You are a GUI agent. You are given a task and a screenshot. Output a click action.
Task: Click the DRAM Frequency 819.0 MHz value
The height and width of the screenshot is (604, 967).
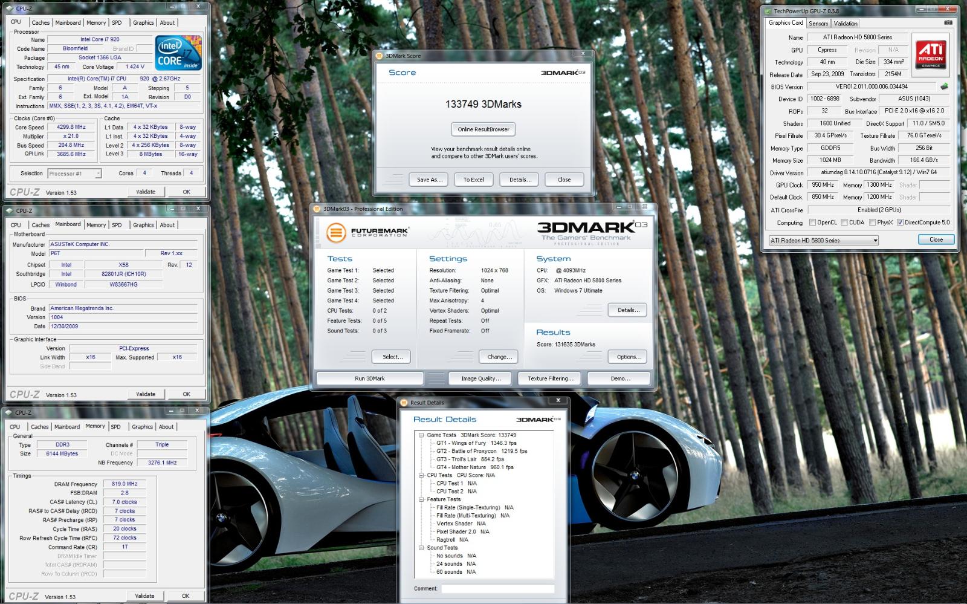[125, 484]
